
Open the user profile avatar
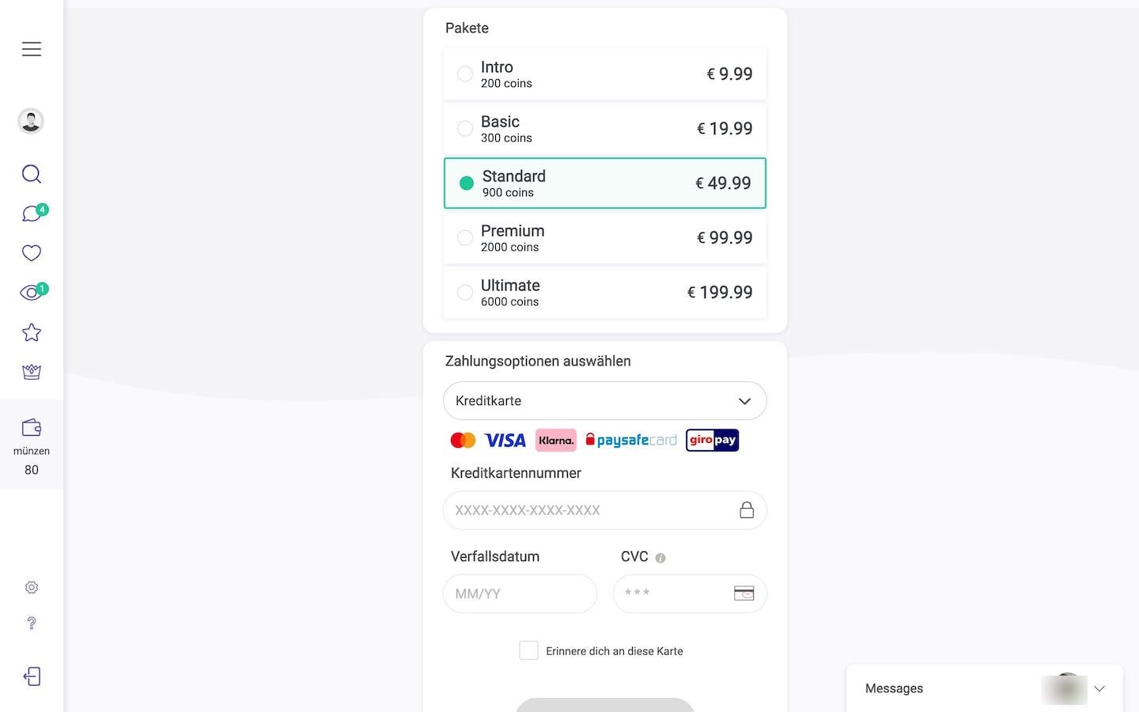31,121
